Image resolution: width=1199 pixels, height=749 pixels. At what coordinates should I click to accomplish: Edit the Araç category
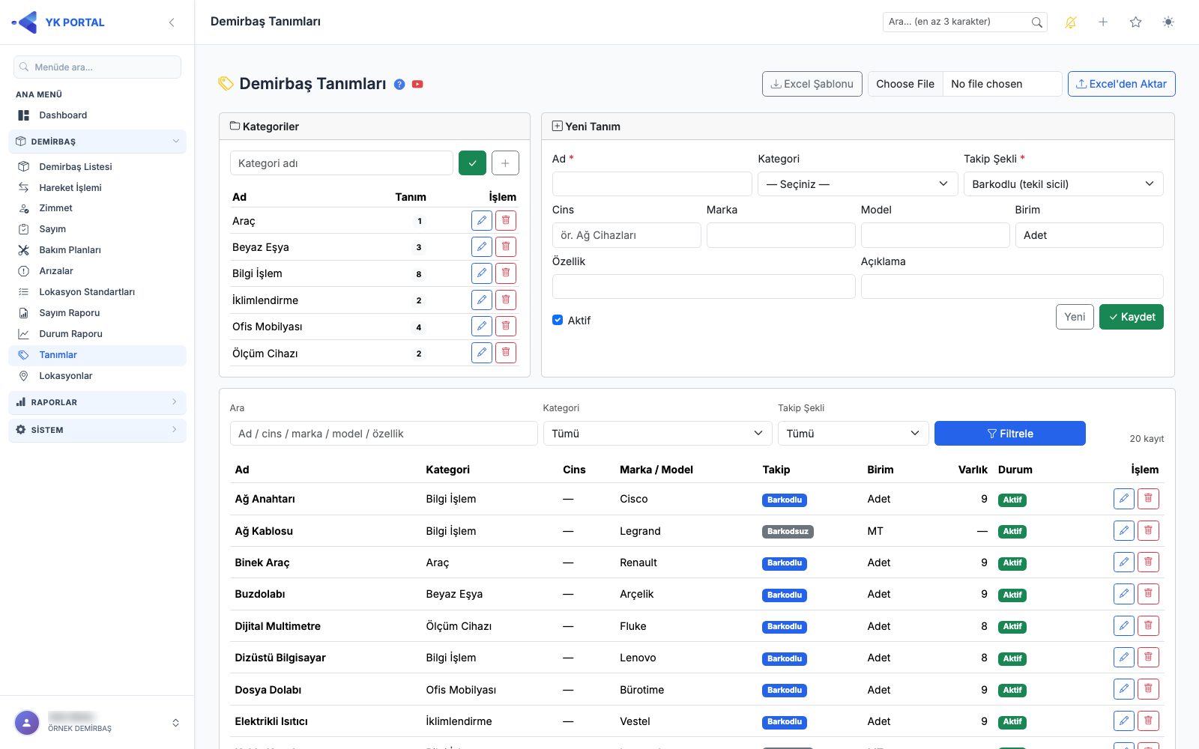coord(482,220)
